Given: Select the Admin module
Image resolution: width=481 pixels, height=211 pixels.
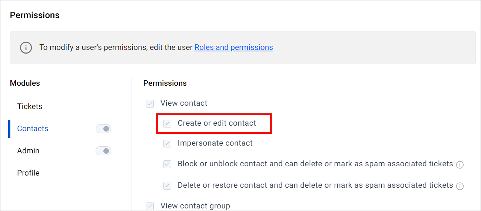Looking at the screenshot, I should pos(28,151).
